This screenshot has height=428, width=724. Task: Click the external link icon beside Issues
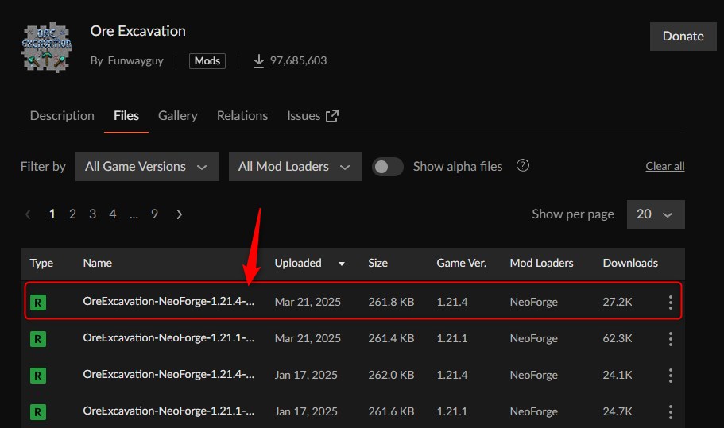(x=332, y=116)
